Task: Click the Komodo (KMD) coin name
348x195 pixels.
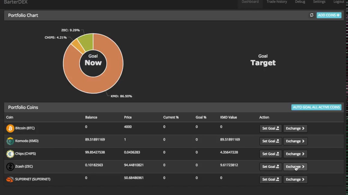Action: pyautogui.click(x=27, y=141)
